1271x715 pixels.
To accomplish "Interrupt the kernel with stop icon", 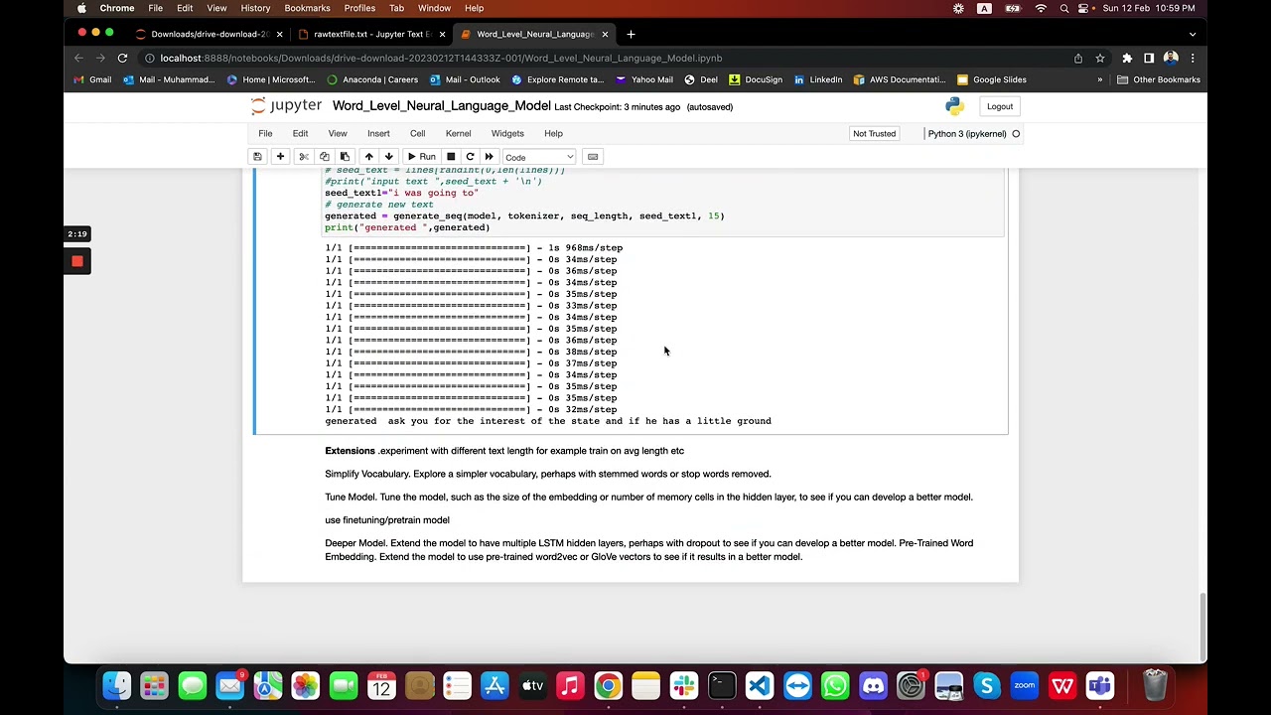I will [x=451, y=157].
